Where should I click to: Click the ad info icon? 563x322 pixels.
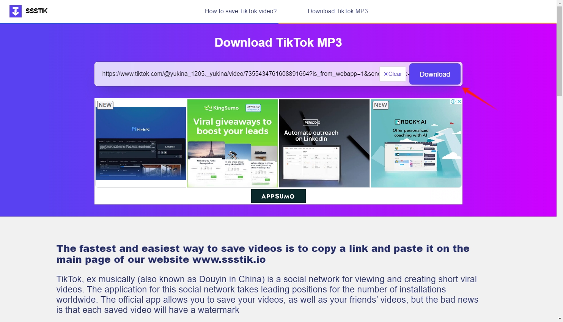coord(453,102)
